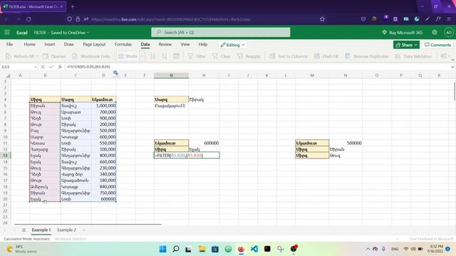Click the browser address bar URL
Image resolution: width=456 pixels, height=256 pixels.
(x=171, y=19)
